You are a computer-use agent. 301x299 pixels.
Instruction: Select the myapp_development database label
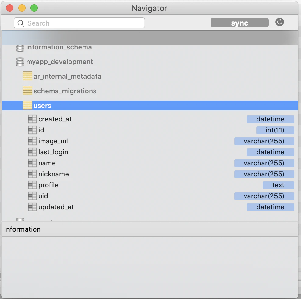tap(59, 62)
